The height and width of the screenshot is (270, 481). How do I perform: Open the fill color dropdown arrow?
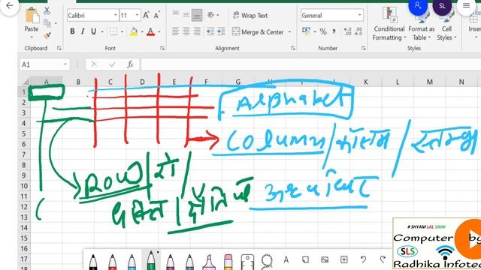(142, 31)
